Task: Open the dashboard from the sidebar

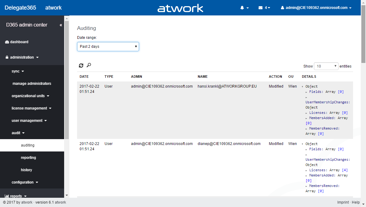Action: (x=19, y=42)
